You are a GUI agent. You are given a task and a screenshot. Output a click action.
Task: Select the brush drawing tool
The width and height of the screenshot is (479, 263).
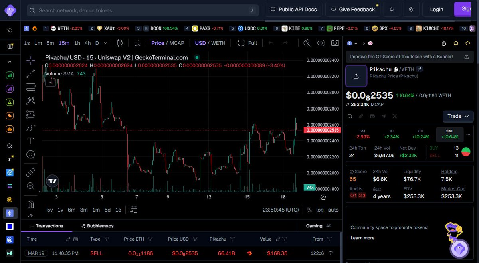(x=31, y=128)
